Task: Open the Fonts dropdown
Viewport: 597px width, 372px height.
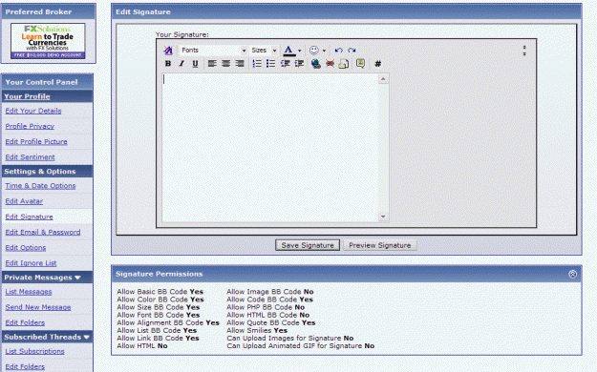Action: coord(213,51)
